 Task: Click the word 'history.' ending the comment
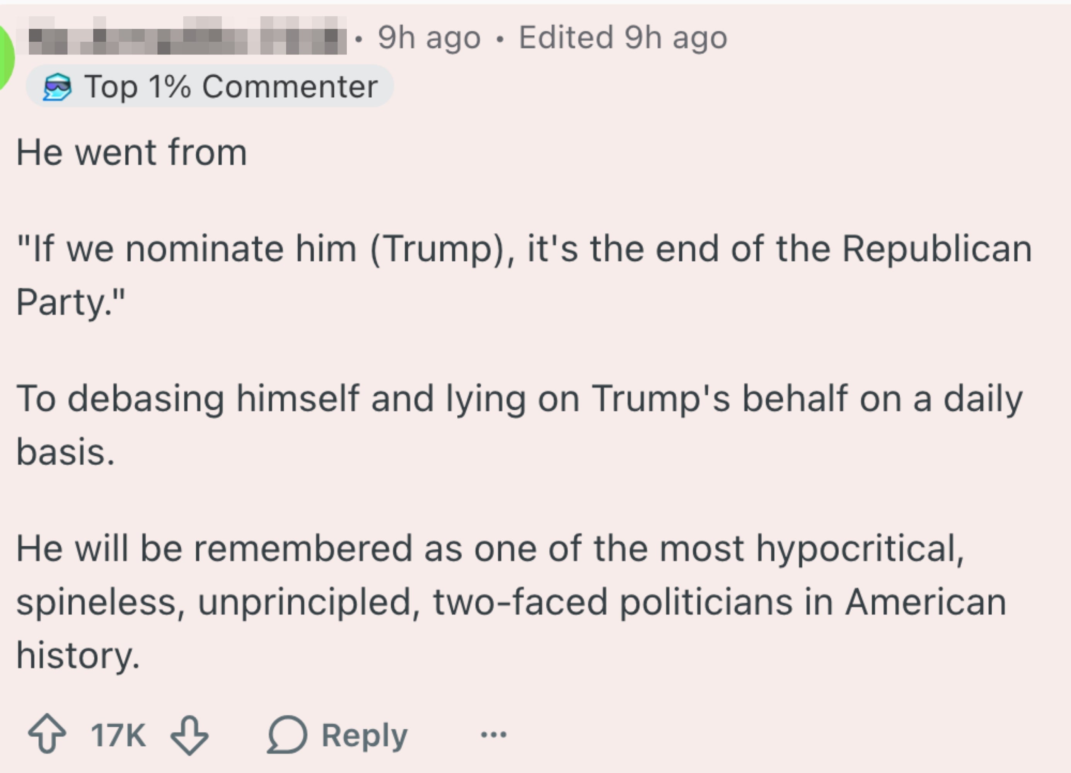pyautogui.click(x=78, y=656)
